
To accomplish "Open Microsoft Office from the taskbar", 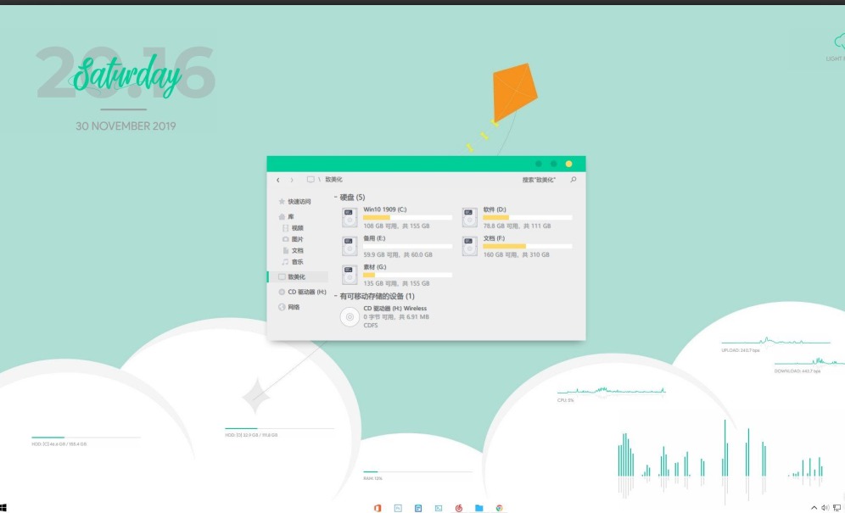I will 378,508.
